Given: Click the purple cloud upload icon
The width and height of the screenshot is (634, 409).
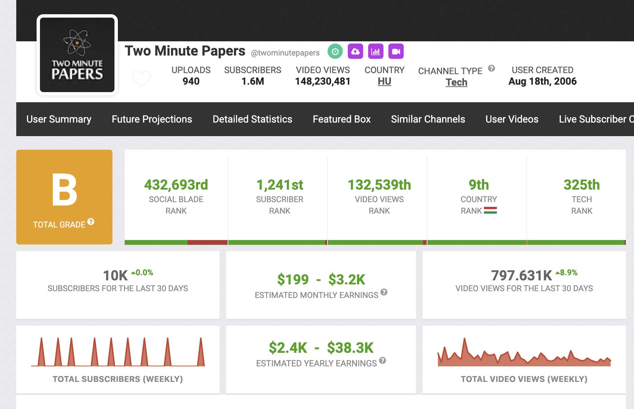Looking at the screenshot, I should [x=355, y=51].
